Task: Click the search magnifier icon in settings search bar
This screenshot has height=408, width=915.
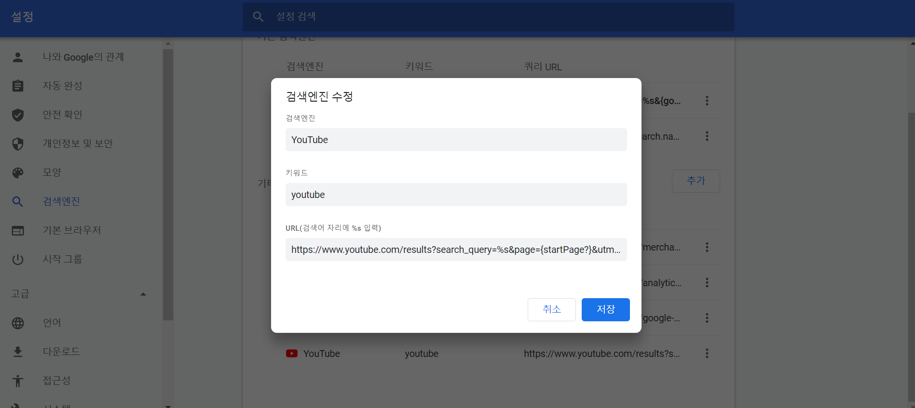Action: 258,17
